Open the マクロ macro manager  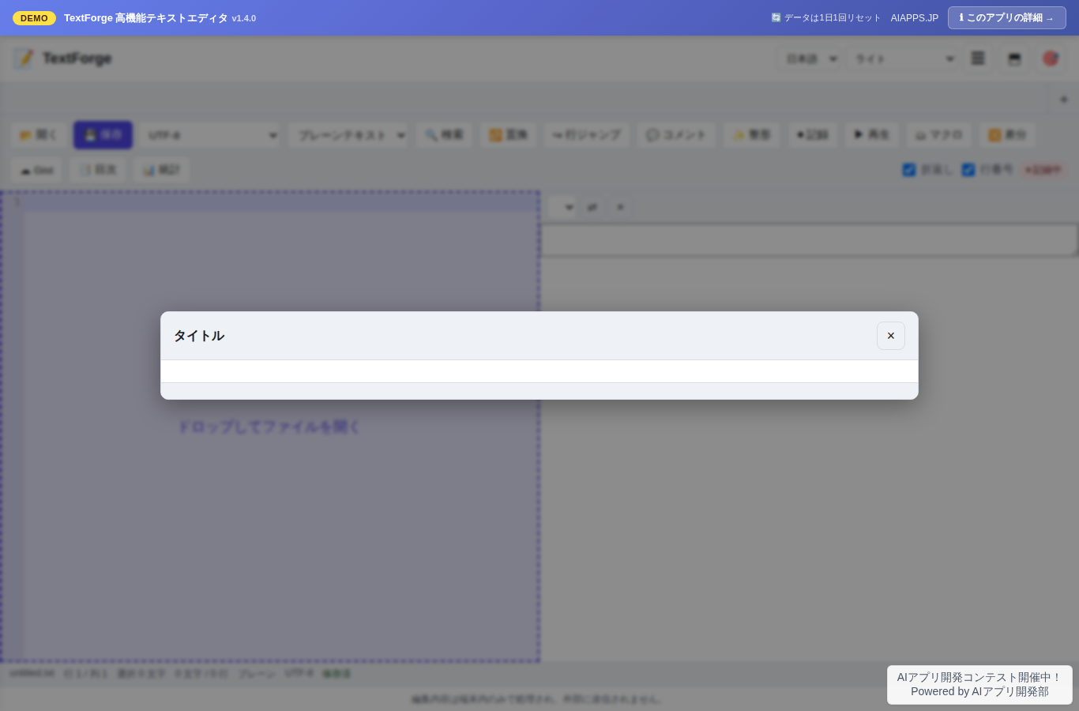[x=938, y=135]
